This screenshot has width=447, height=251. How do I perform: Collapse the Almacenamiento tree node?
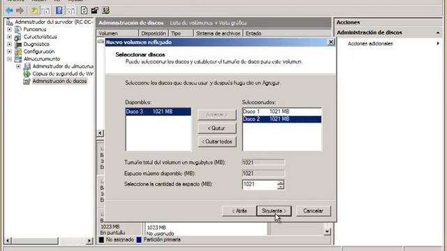9,59
